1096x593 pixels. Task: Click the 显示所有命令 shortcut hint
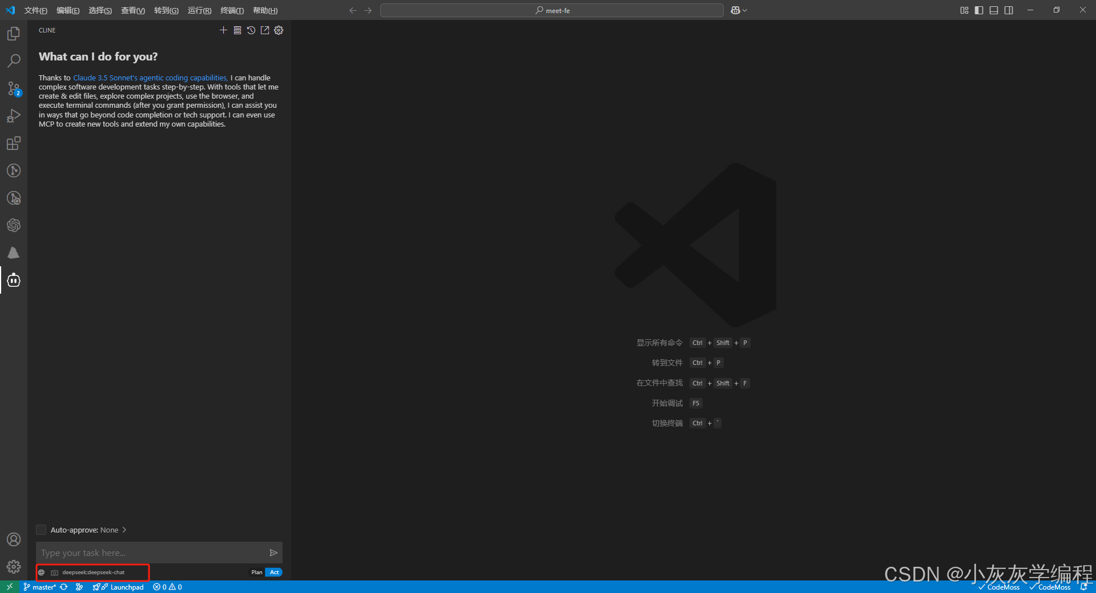point(659,343)
